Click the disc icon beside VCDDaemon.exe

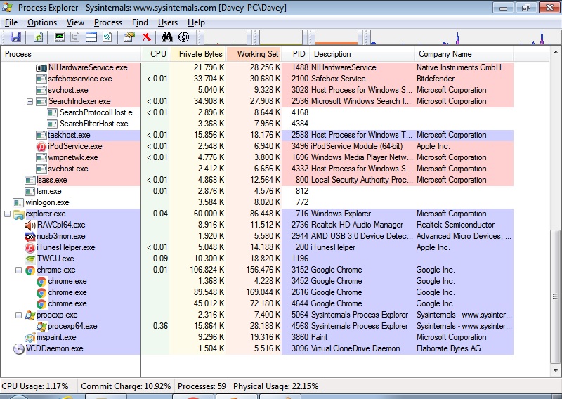pos(19,349)
